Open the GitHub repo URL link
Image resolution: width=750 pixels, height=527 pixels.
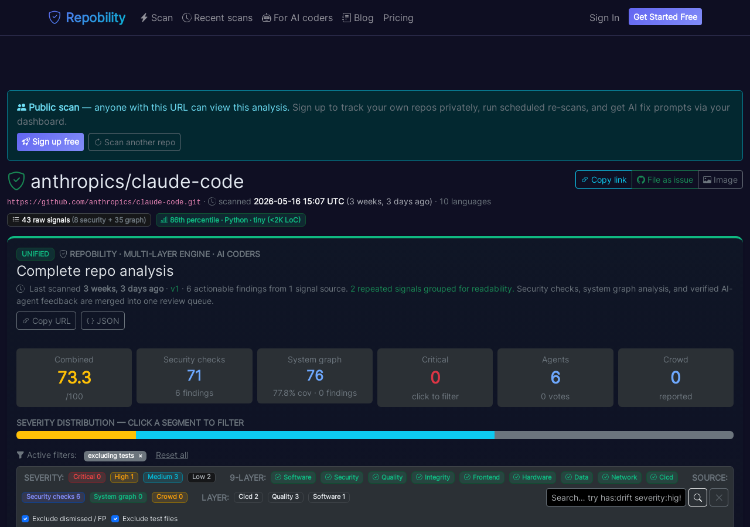pos(104,201)
